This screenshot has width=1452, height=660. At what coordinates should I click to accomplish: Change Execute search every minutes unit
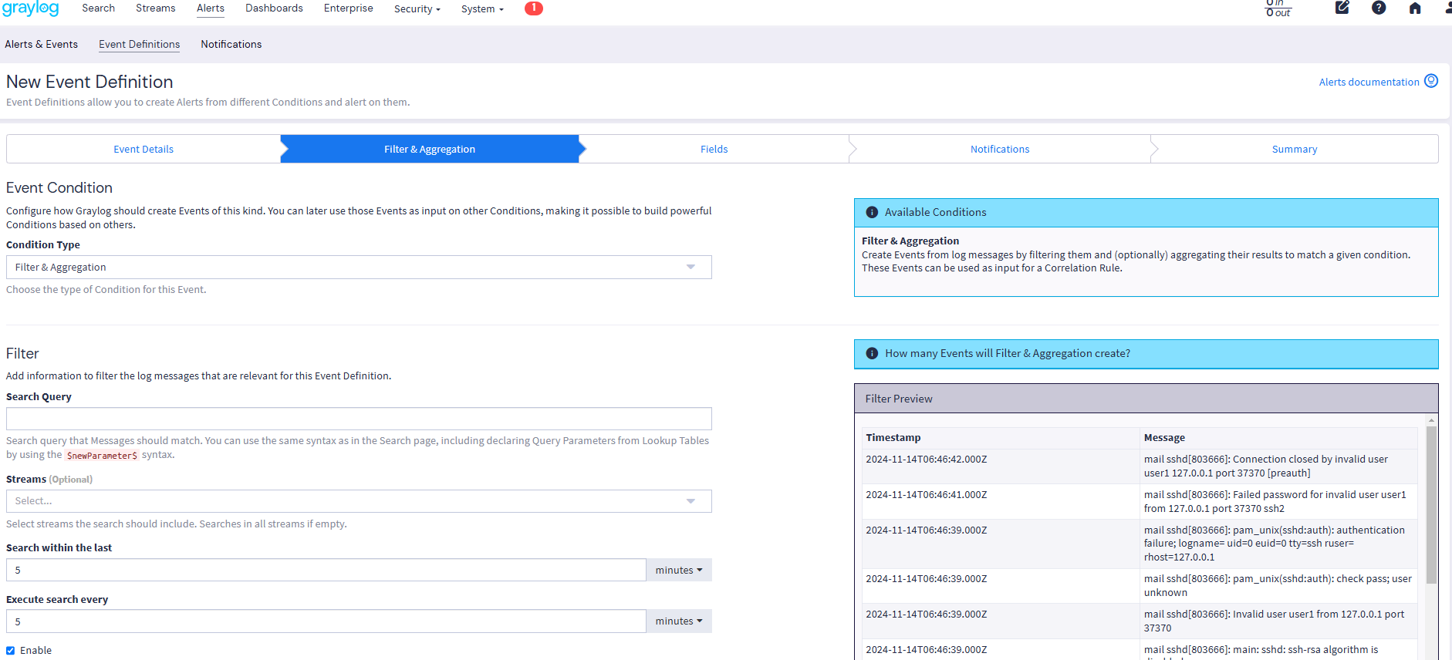pos(678,621)
